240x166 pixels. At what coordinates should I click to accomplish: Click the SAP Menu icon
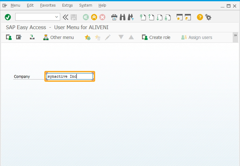[x=19, y=37]
